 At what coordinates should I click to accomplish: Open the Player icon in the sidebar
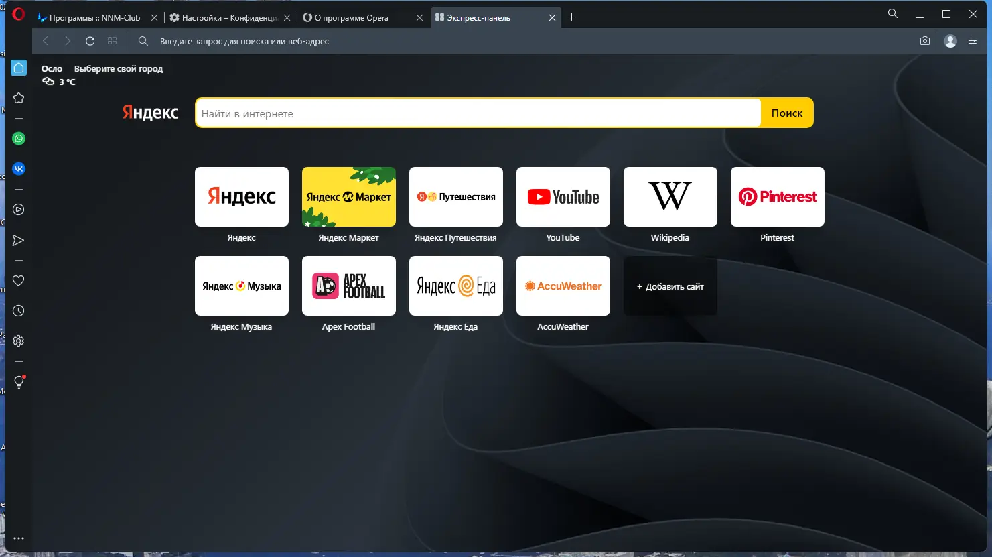(19, 210)
